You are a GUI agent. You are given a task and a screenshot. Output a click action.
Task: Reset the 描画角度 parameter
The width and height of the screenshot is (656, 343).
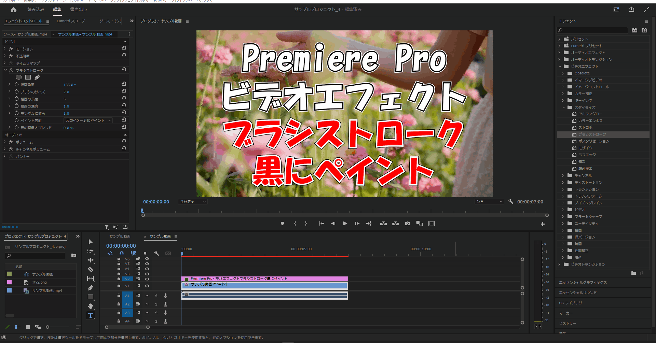pos(124,84)
